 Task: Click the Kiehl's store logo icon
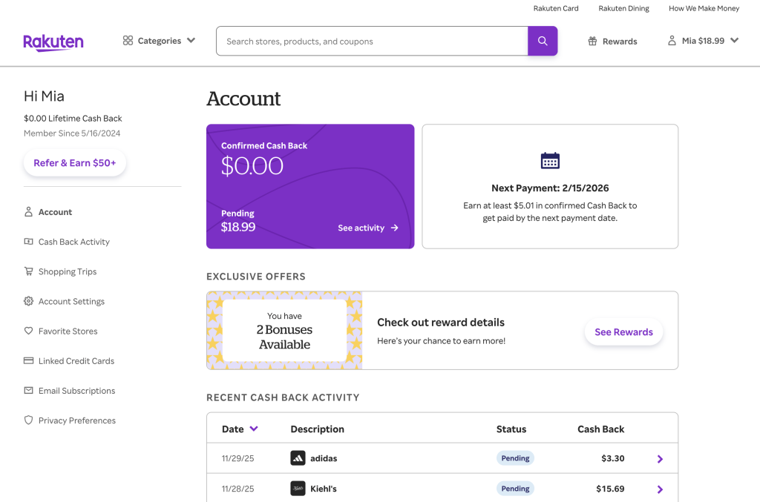pos(298,489)
